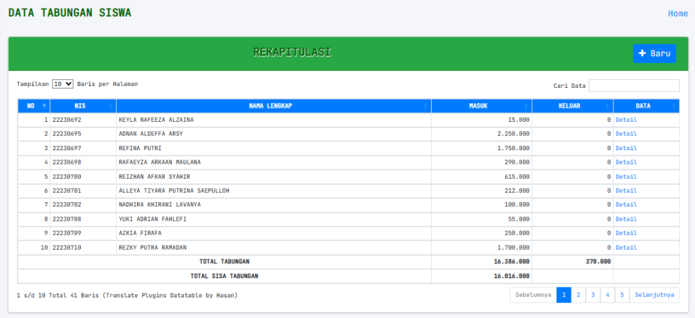Go to page 2 of table

[x=578, y=295]
